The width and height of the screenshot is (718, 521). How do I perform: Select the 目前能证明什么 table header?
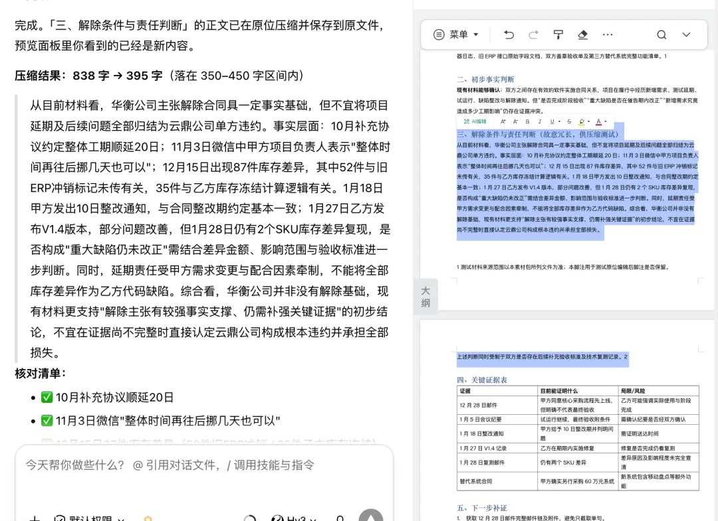[578, 391]
